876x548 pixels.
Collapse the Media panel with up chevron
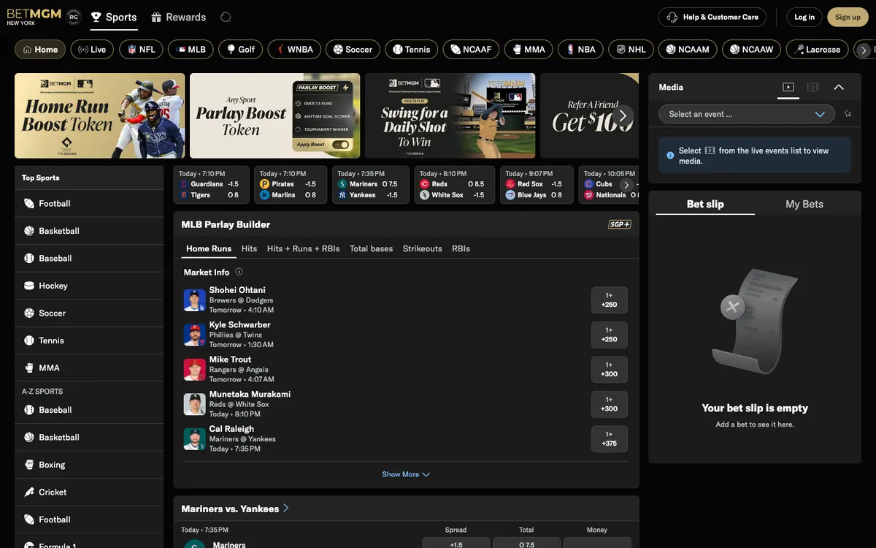(839, 87)
